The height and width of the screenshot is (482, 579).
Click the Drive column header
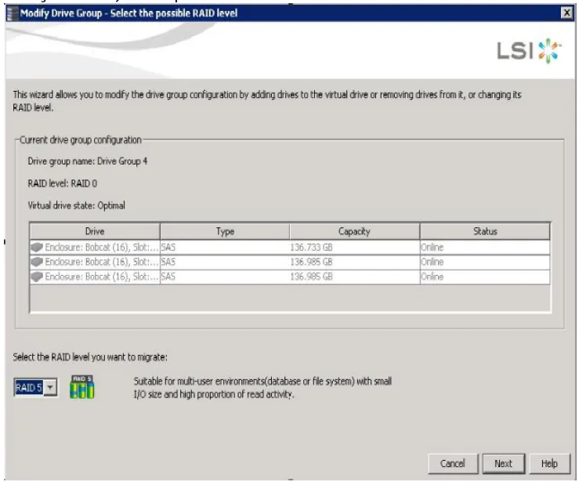click(x=94, y=231)
